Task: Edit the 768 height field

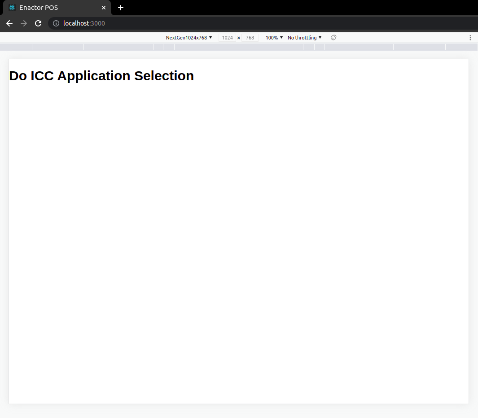Action: pos(250,38)
